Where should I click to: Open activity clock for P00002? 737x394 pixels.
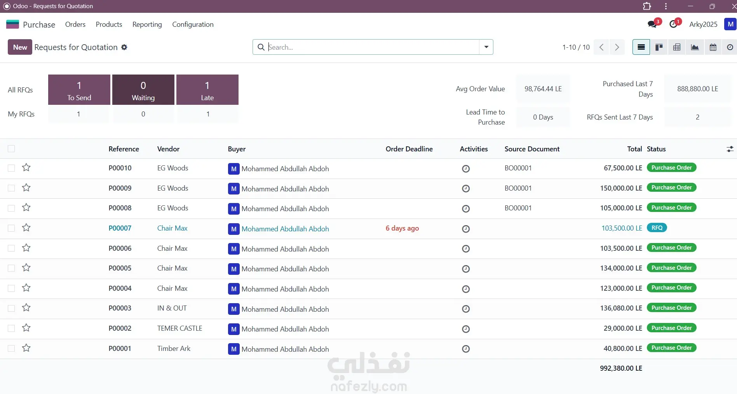466,329
